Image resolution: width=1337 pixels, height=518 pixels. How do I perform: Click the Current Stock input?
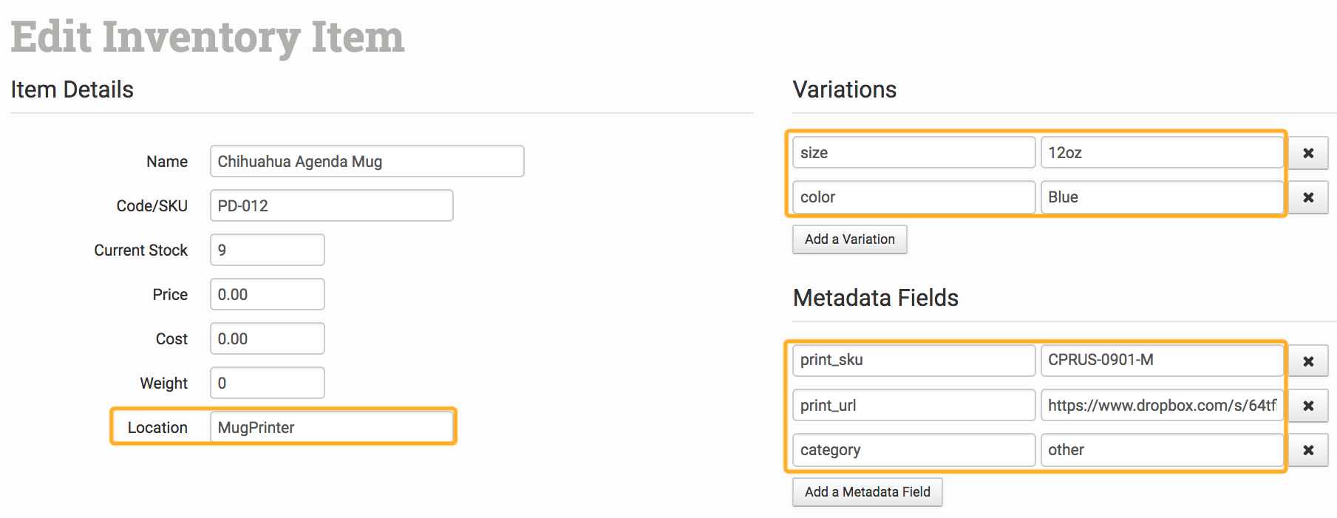(x=267, y=250)
